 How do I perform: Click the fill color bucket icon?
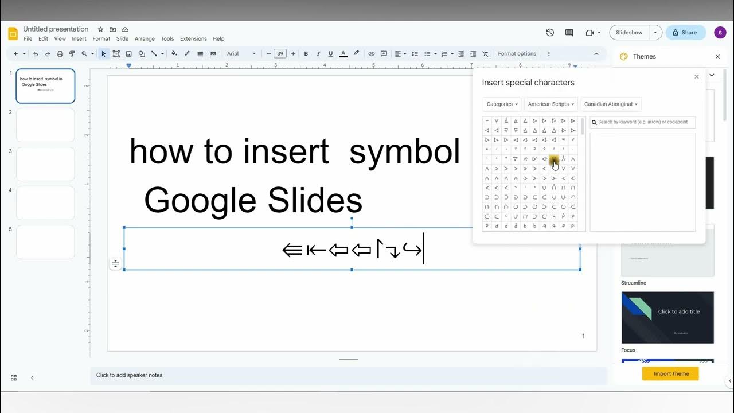point(174,54)
